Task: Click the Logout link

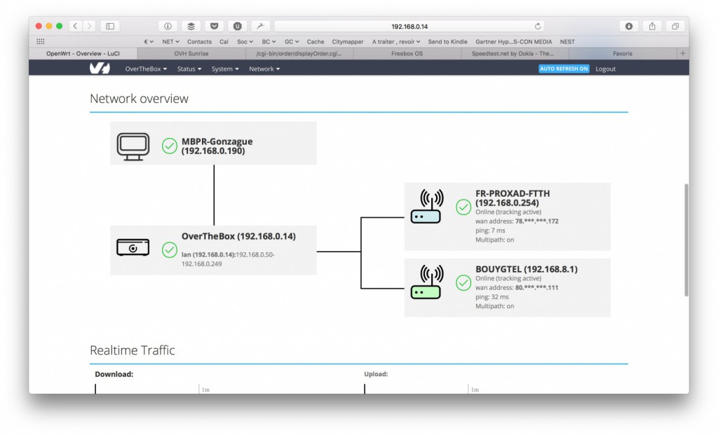Action: [605, 69]
